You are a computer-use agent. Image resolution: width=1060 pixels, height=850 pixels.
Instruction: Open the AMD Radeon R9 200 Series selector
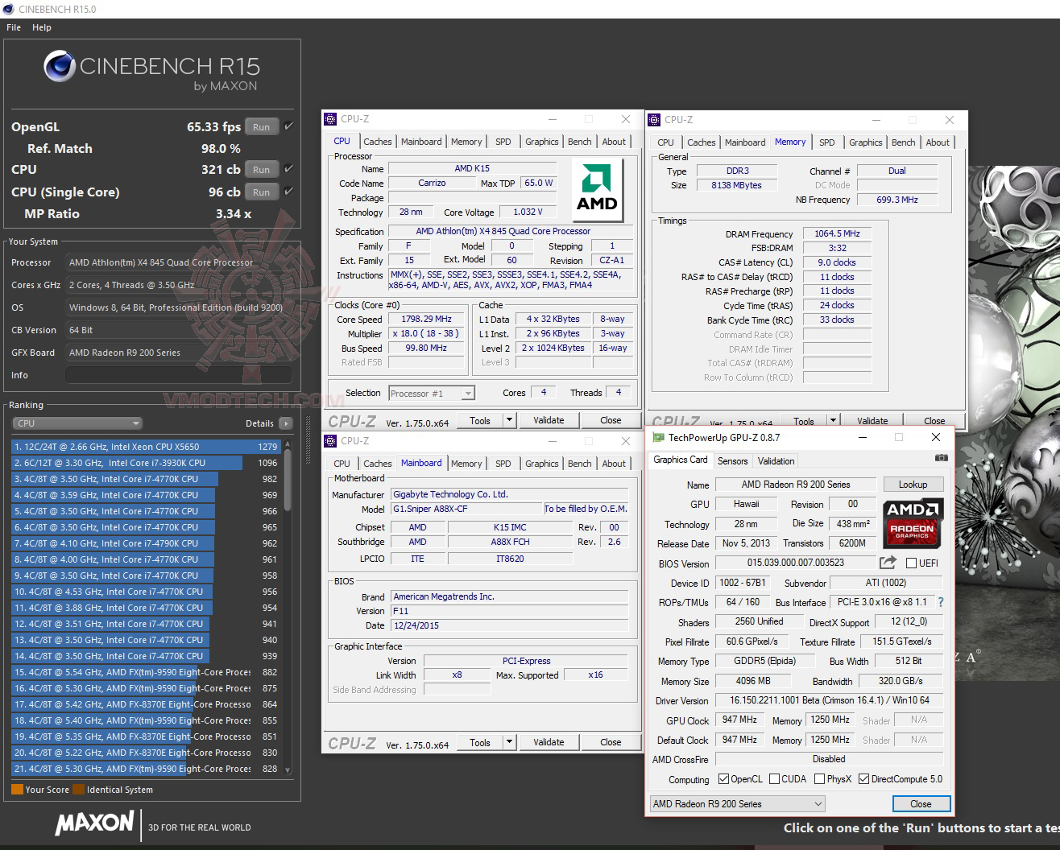[738, 804]
